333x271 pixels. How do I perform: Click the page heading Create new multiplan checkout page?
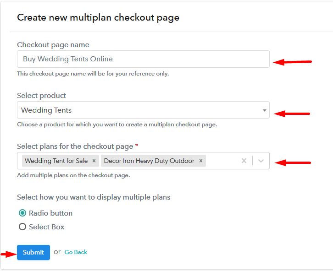98,17
